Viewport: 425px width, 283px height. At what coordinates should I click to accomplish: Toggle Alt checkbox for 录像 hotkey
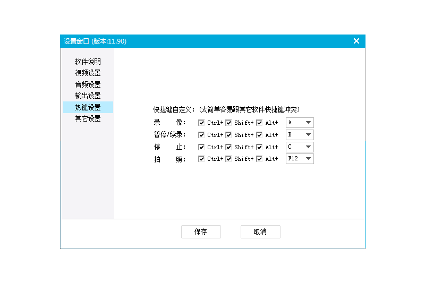(x=259, y=123)
